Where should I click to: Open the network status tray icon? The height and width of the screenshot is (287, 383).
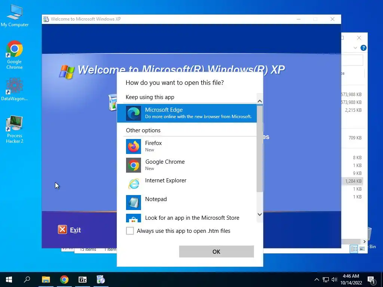pos(326,280)
